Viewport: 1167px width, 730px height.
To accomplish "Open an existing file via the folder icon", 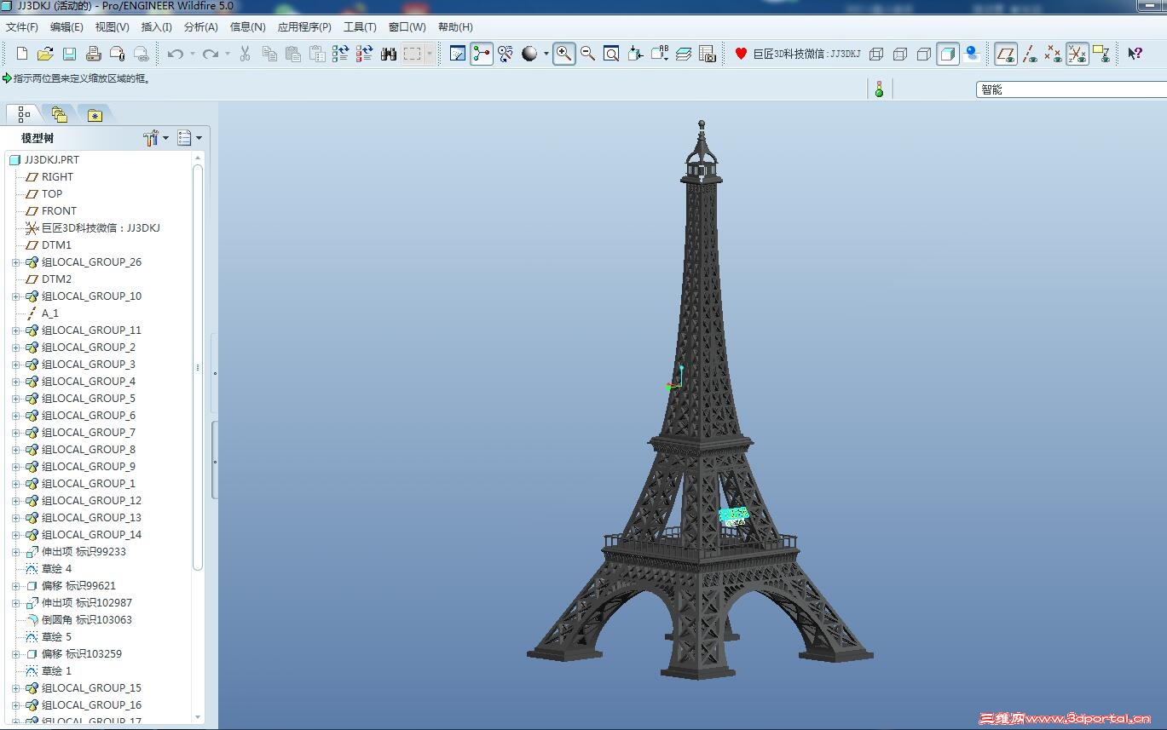I will [45, 54].
